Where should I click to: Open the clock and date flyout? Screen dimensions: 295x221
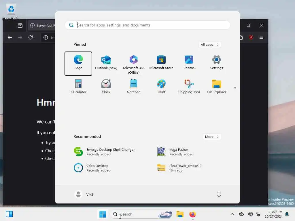point(273,214)
